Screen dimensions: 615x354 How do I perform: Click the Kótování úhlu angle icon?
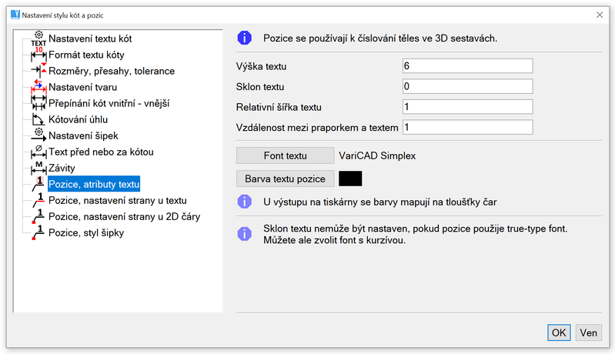pos(38,119)
